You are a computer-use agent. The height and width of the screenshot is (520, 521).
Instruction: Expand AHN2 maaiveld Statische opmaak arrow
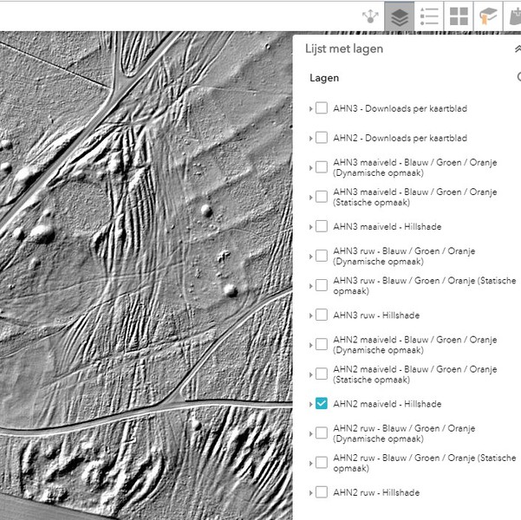click(x=310, y=374)
